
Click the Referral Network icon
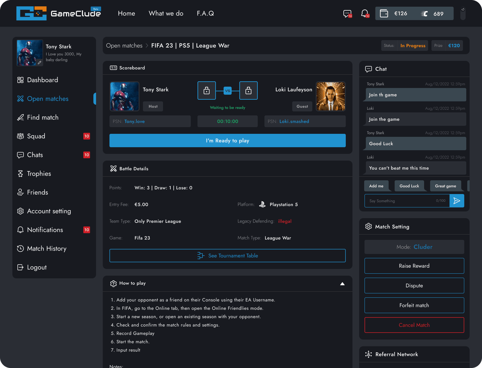point(369,354)
